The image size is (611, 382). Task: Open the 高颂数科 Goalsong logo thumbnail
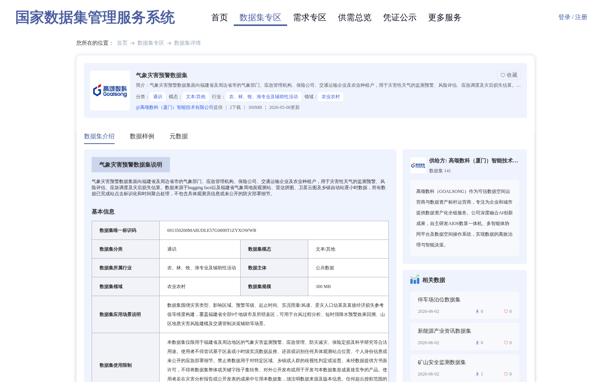(110, 91)
